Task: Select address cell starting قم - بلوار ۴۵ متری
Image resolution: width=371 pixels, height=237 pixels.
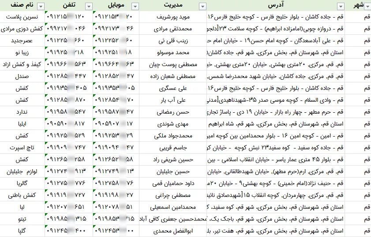Action: coord(276,159)
